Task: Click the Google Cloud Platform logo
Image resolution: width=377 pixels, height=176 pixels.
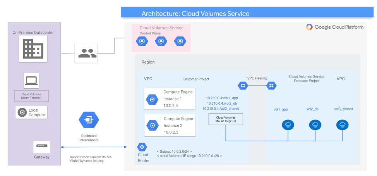Action: click(x=335, y=27)
